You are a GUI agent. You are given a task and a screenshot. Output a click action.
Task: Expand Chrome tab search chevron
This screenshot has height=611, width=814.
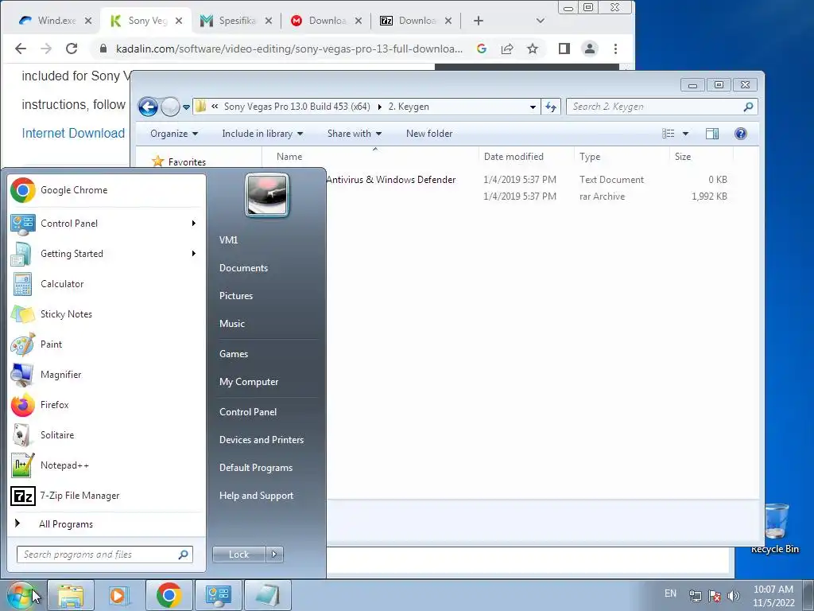pyautogui.click(x=541, y=21)
